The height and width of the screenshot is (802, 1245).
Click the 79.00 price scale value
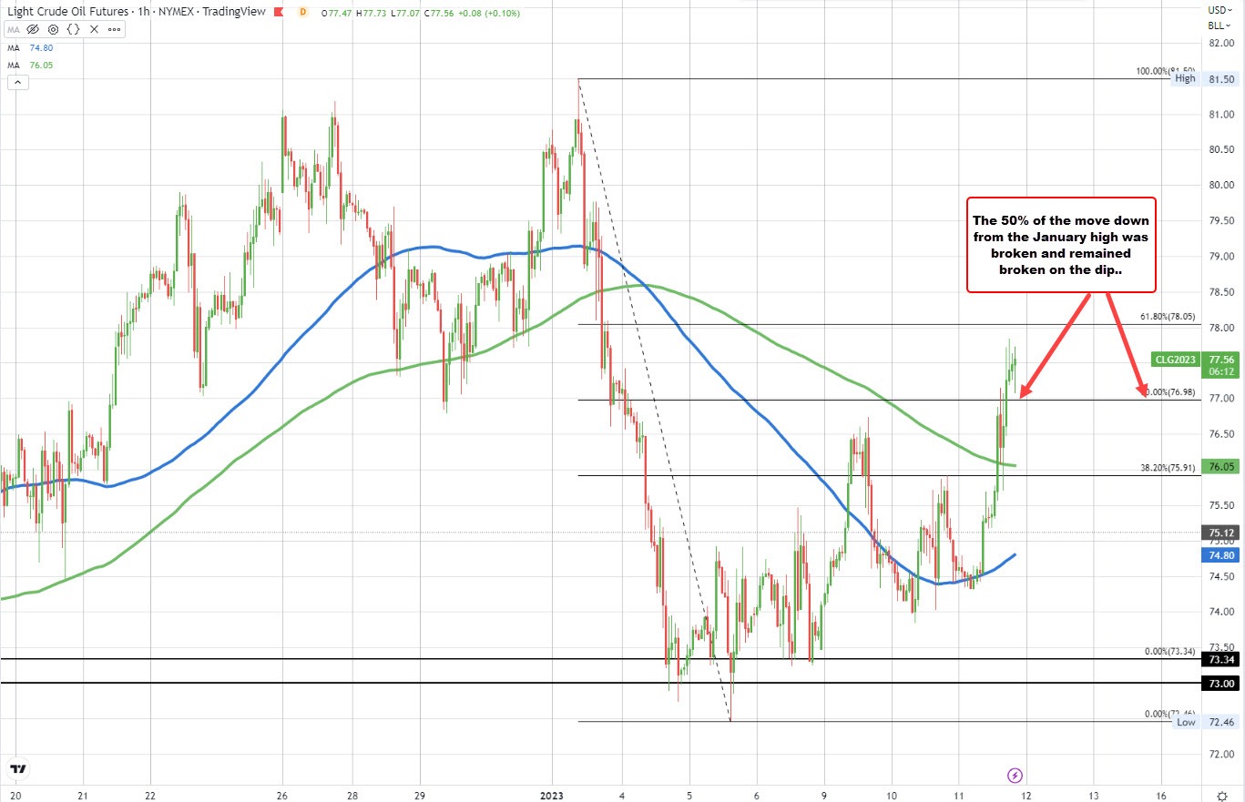[x=1220, y=257]
